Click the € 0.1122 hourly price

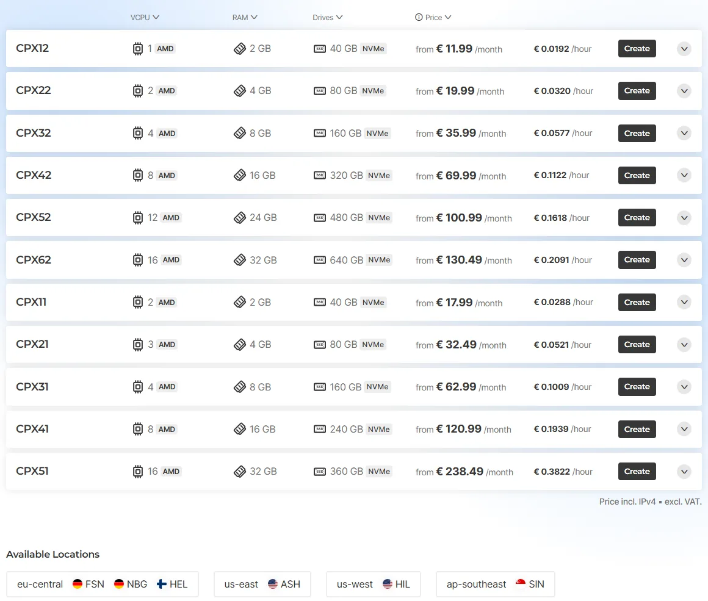pyautogui.click(x=550, y=175)
